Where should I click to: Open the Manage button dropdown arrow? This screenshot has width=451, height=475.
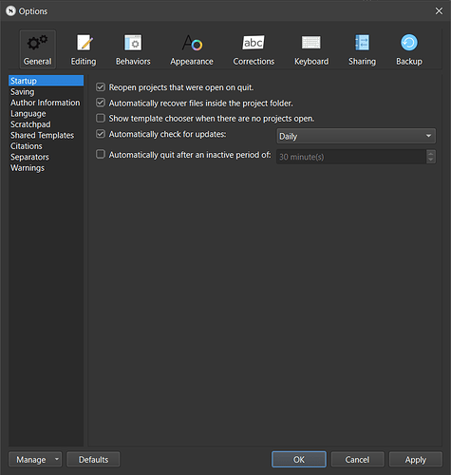coord(57,459)
